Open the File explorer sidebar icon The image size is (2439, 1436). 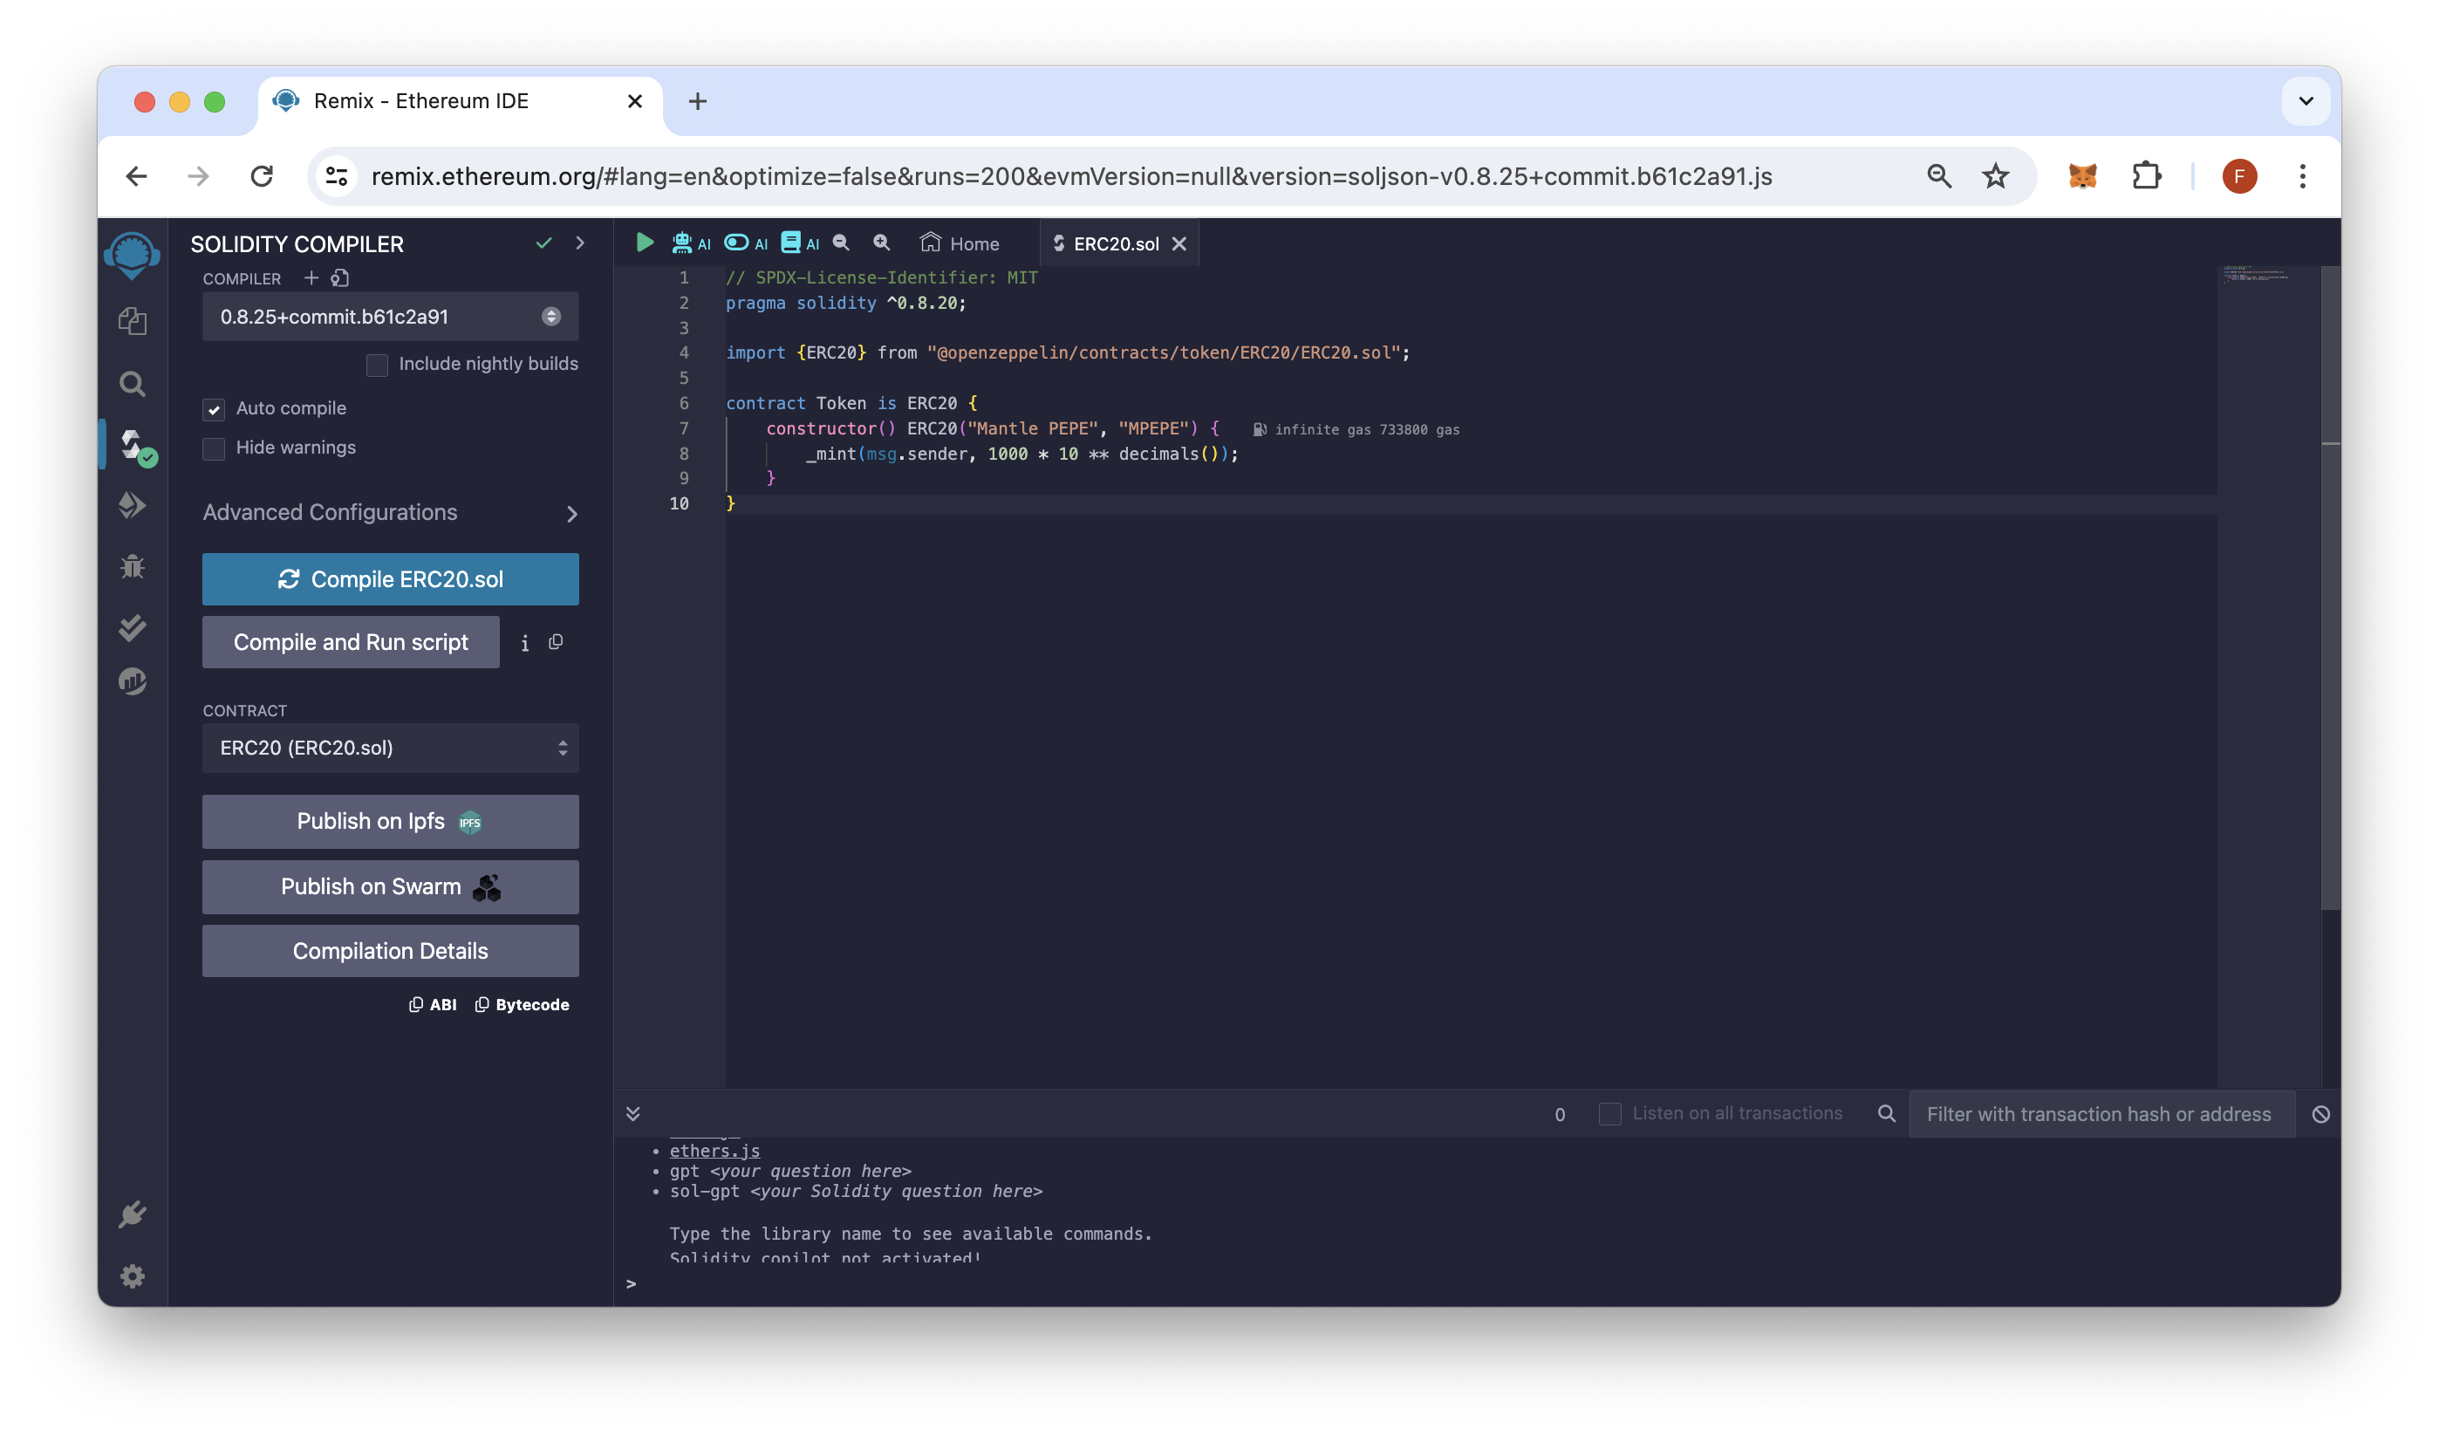(133, 320)
